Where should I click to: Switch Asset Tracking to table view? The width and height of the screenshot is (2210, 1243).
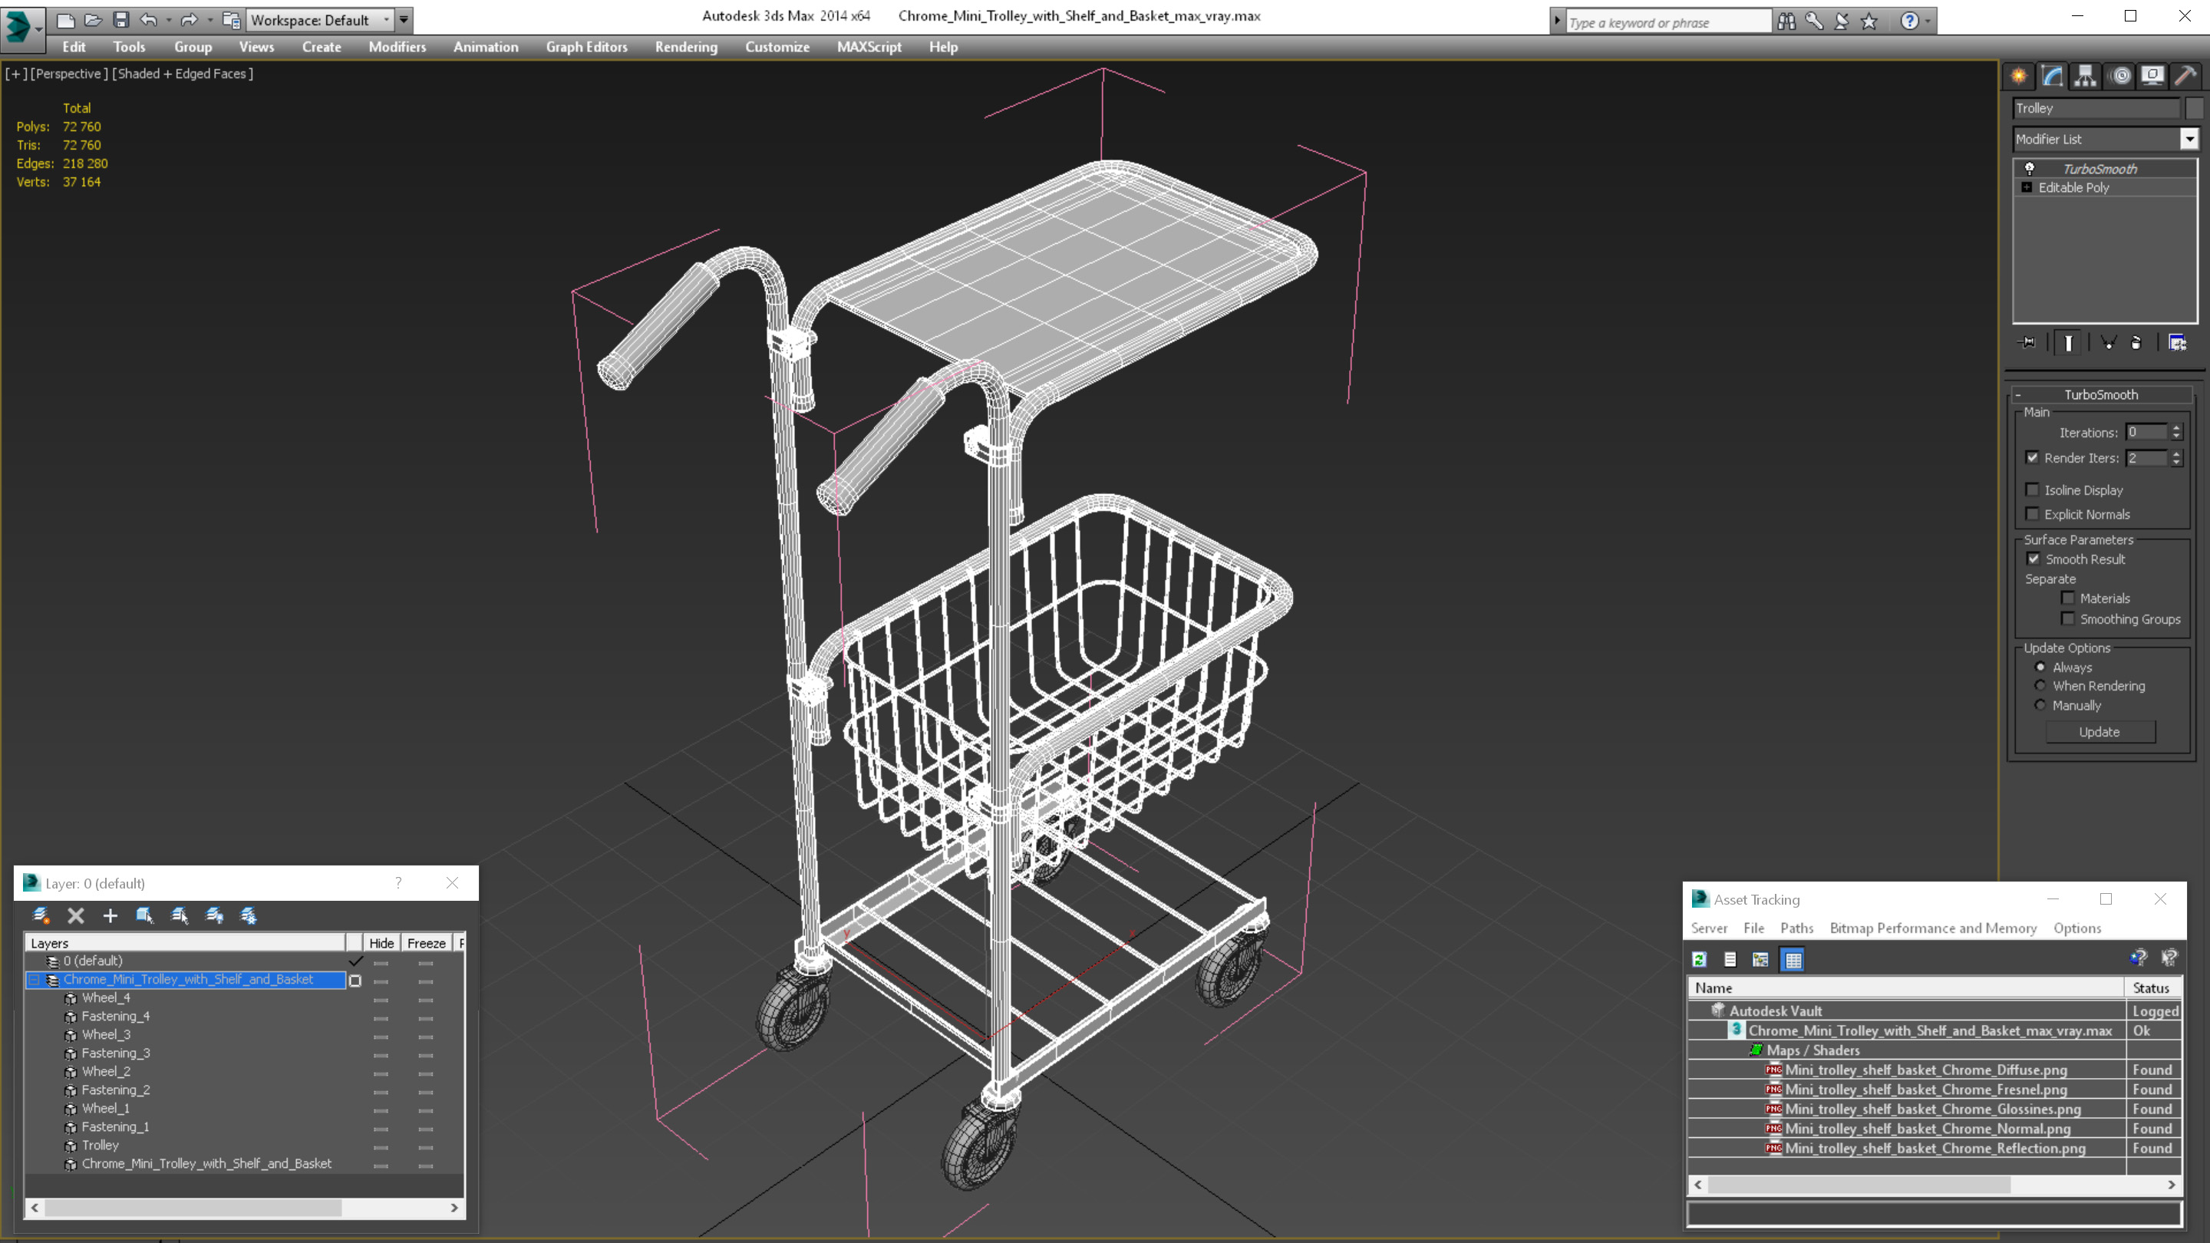point(1793,959)
